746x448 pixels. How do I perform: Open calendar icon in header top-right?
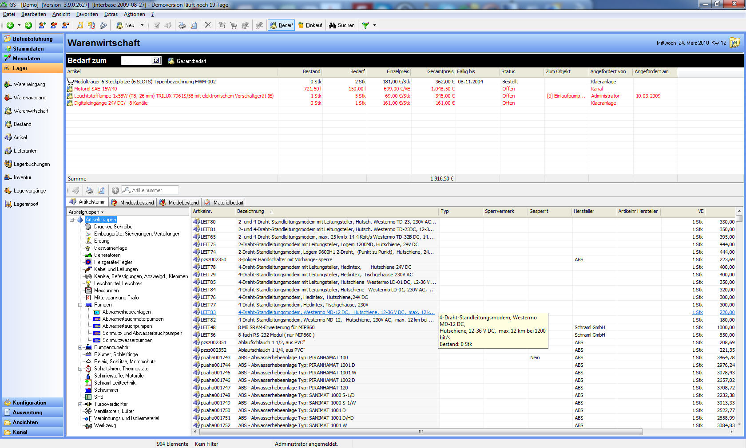(735, 43)
